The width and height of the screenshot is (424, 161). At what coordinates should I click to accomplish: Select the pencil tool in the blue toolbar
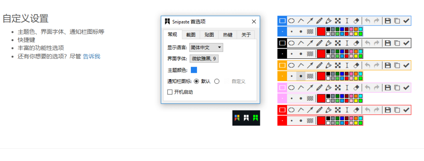point(319,21)
